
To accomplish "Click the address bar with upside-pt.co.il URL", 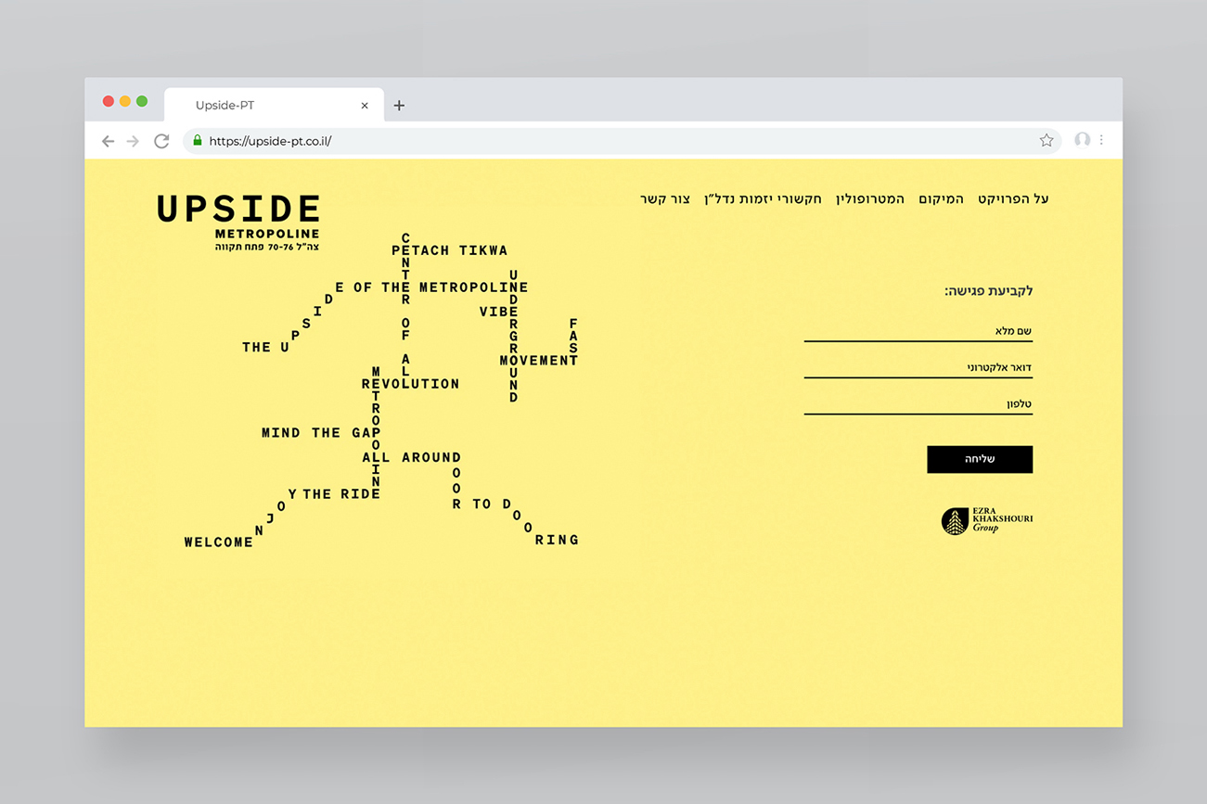I will 622,141.
